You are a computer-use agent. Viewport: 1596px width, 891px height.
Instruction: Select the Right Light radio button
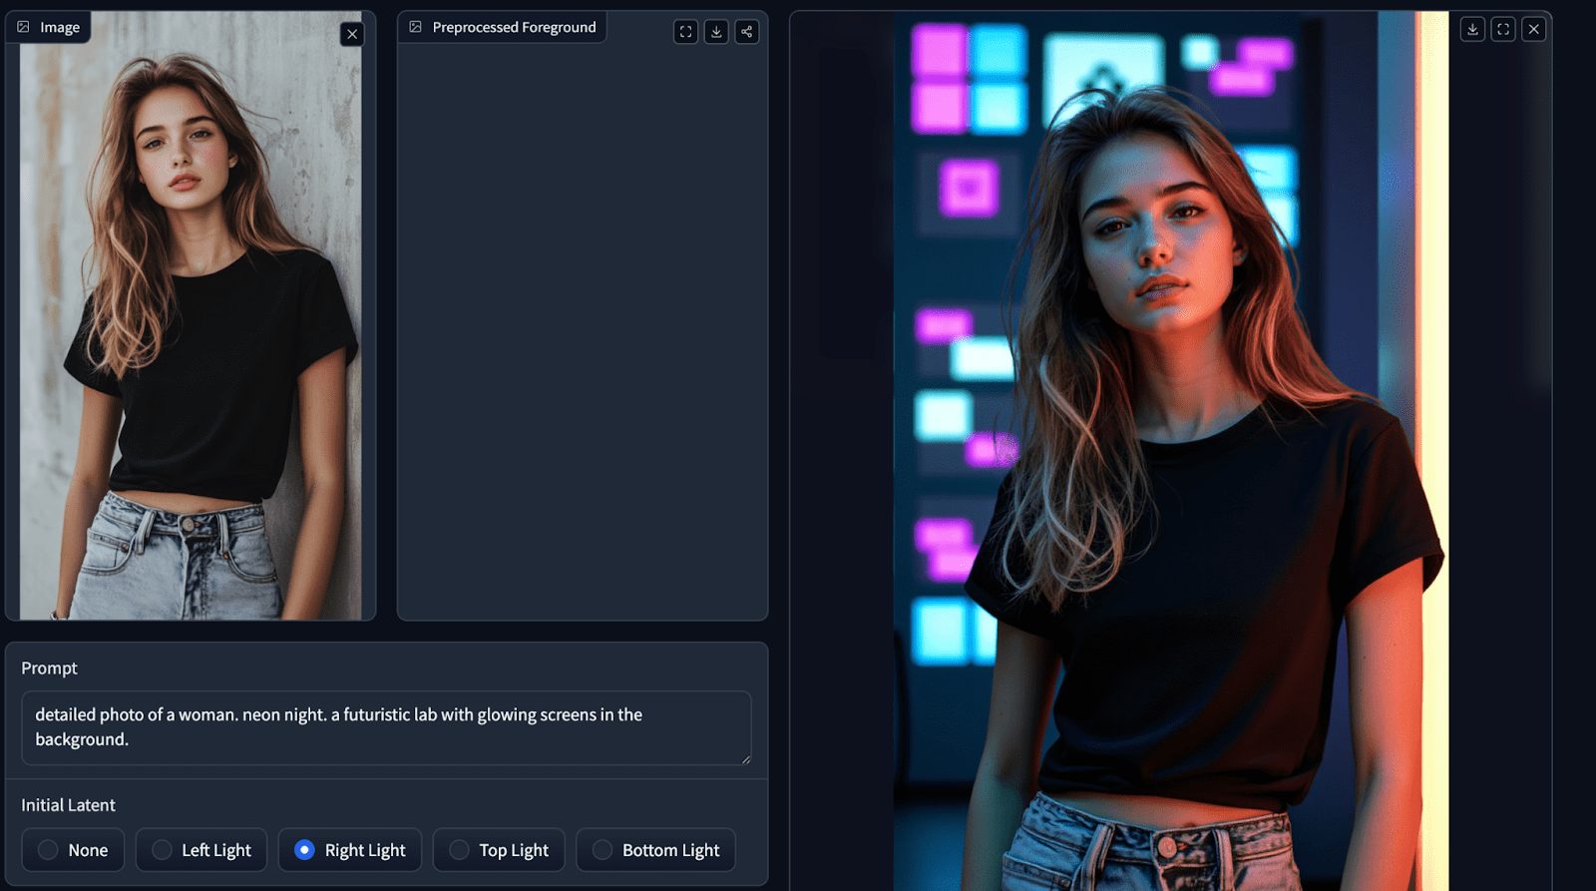point(304,850)
